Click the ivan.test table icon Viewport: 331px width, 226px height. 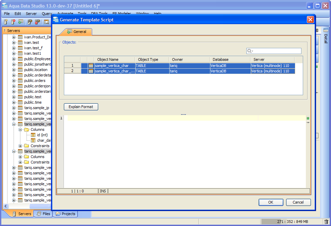coord(20,42)
